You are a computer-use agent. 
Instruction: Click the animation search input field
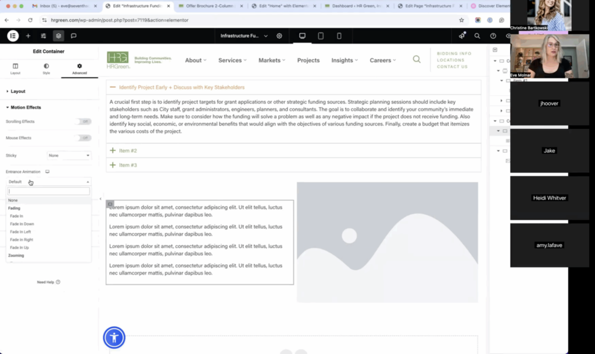click(x=49, y=191)
